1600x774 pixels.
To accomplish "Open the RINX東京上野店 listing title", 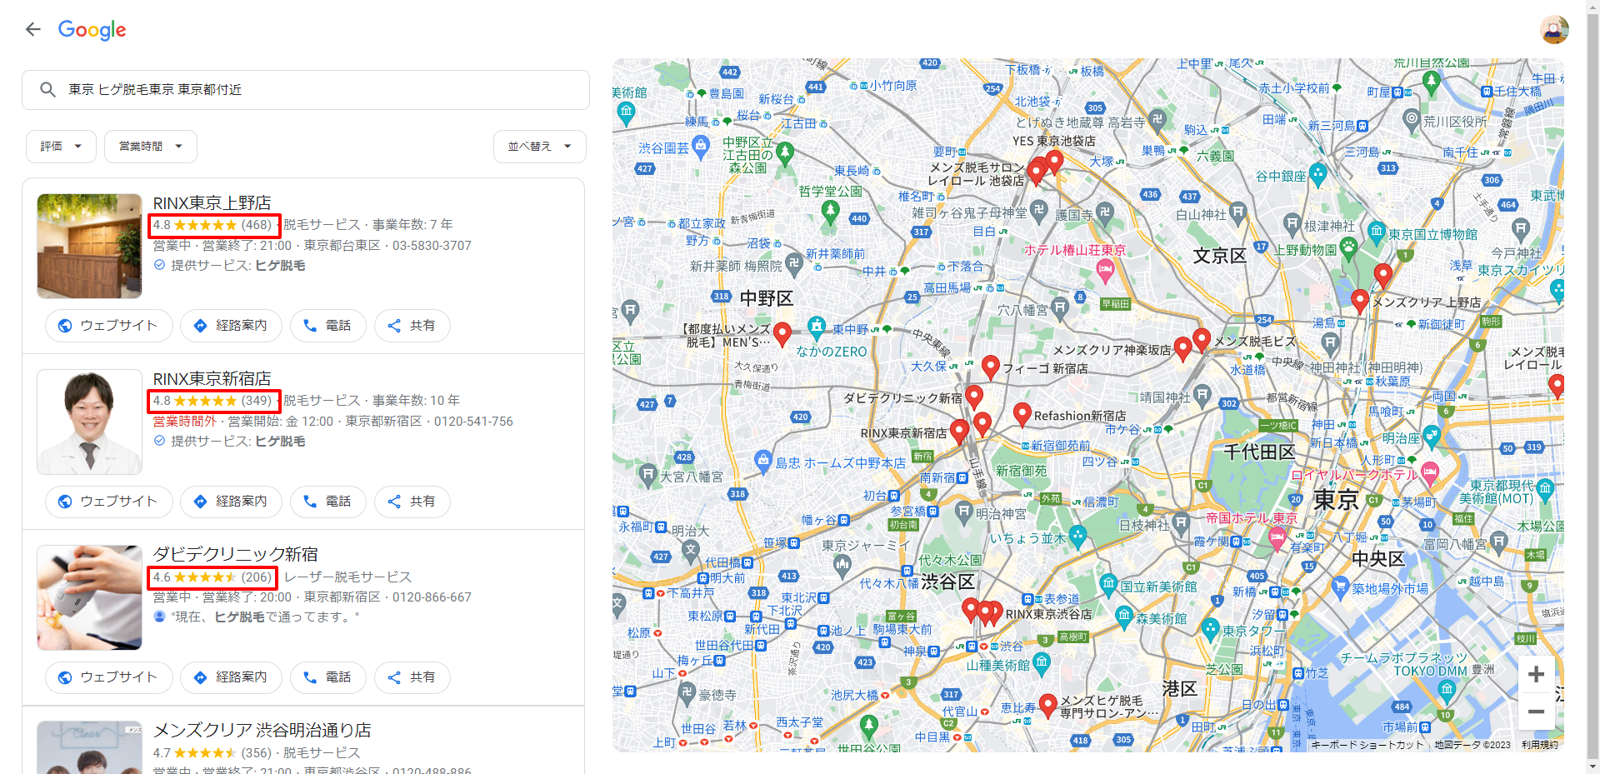I will click(212, 202).
